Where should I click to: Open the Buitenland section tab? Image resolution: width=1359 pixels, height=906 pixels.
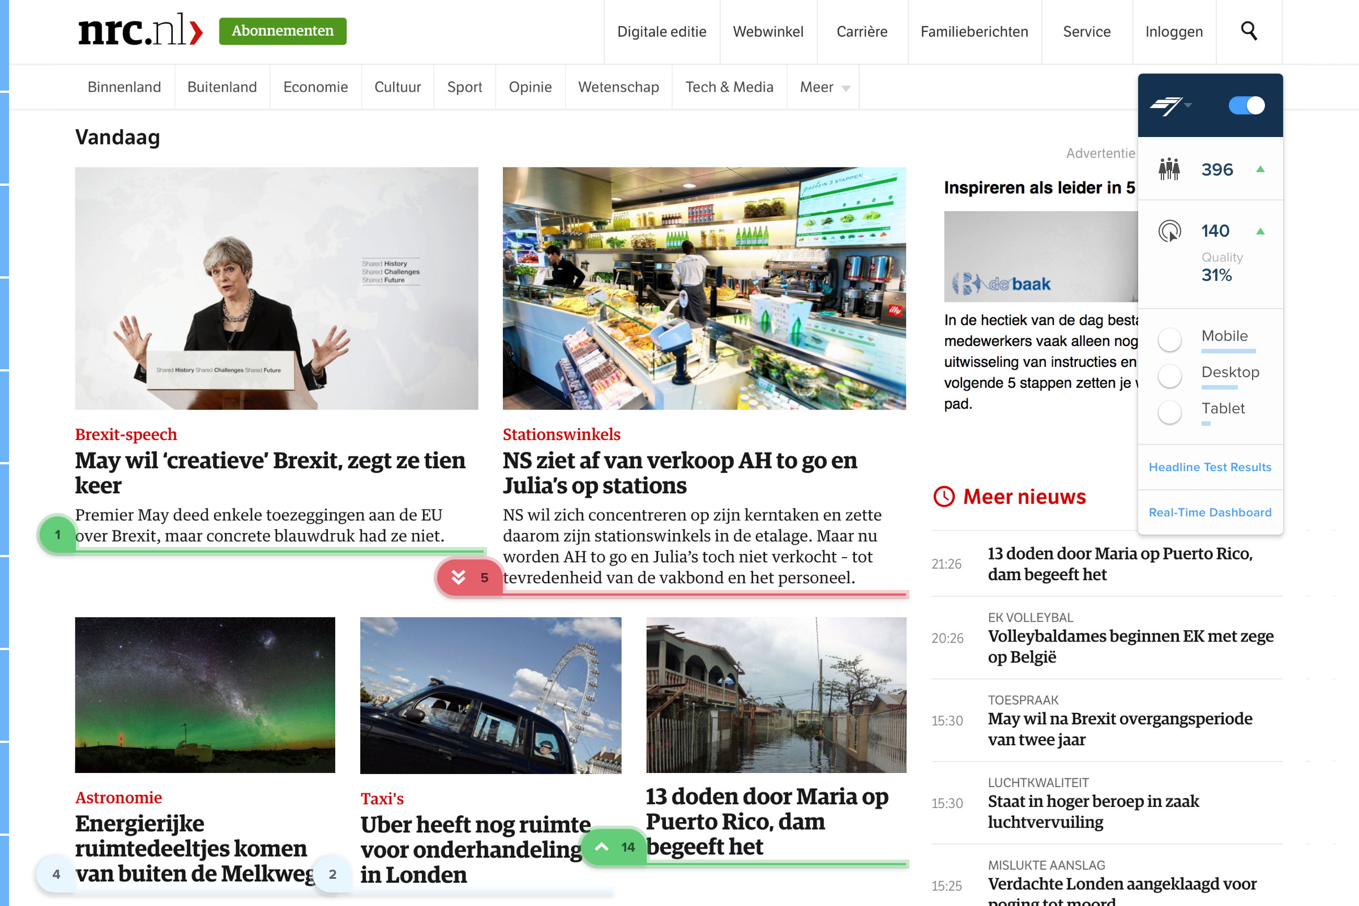tap(222, 87)
